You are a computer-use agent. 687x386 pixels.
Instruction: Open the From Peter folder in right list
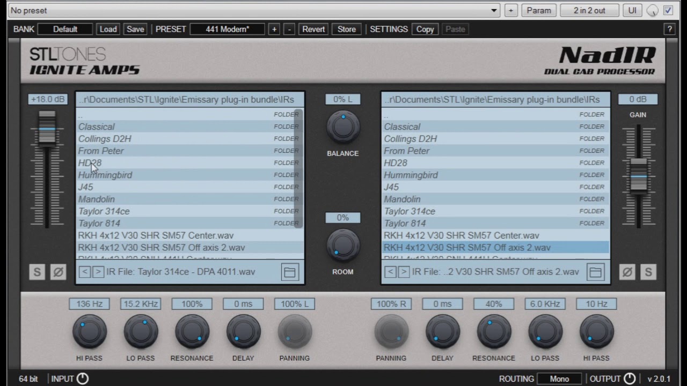point(496,151)
